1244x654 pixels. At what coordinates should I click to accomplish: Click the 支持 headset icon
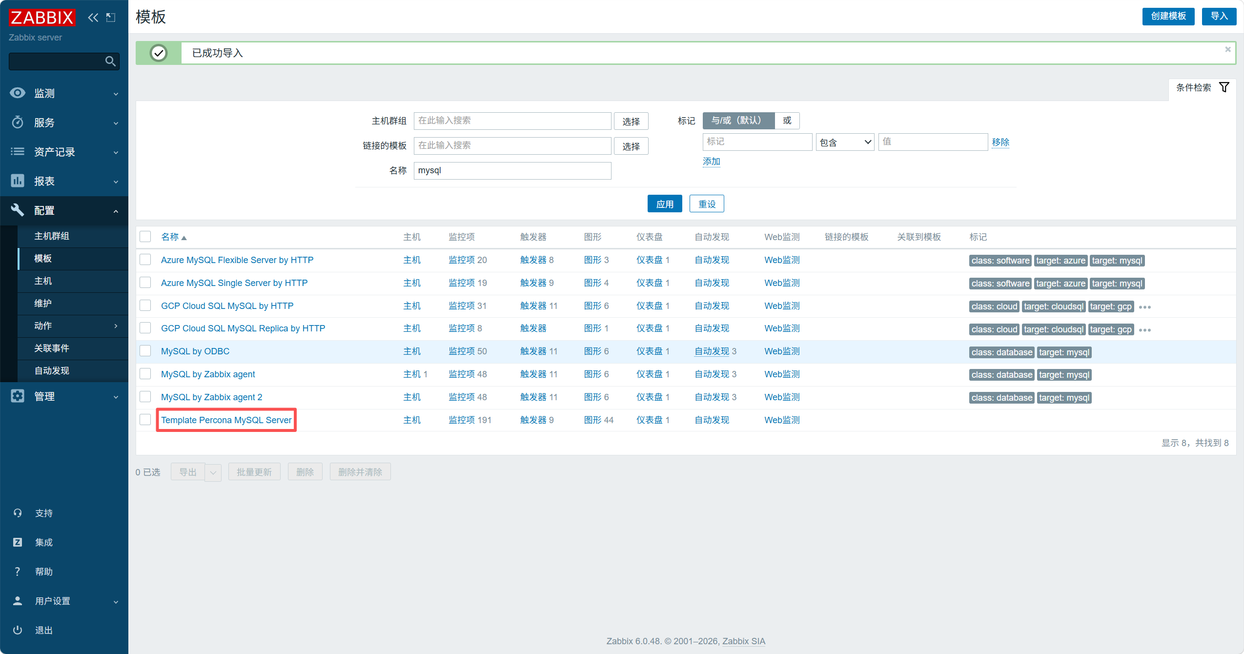tap(18, 513)
